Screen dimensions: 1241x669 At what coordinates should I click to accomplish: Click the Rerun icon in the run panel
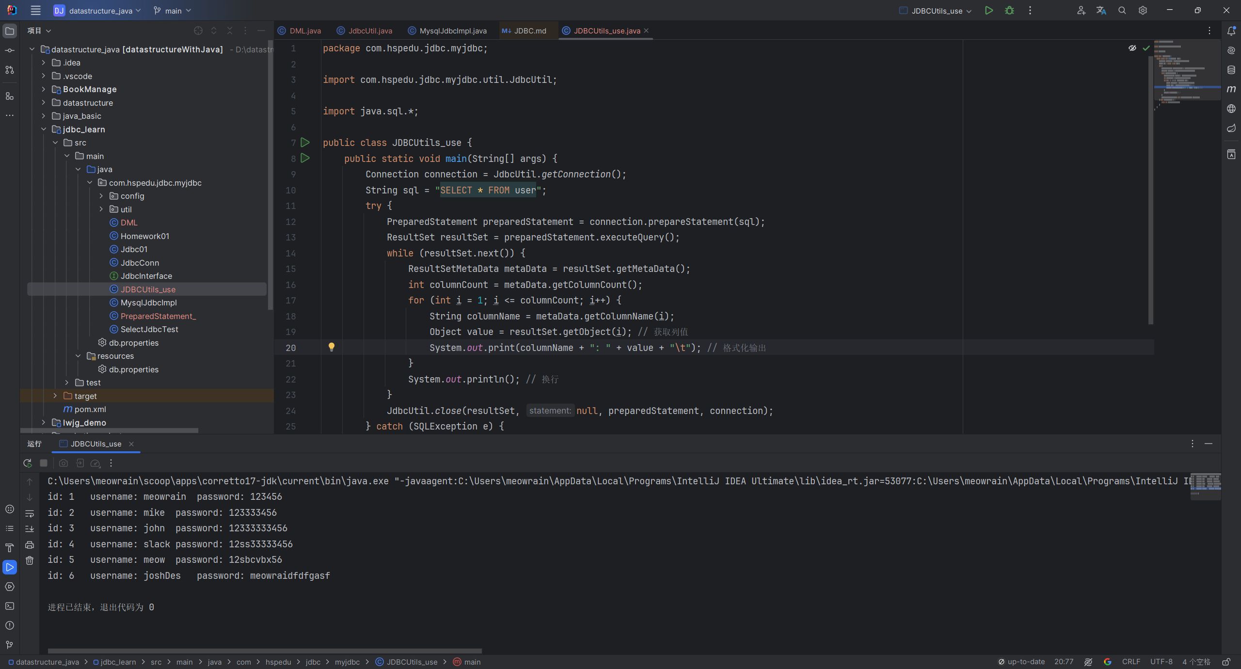(28, 463)
